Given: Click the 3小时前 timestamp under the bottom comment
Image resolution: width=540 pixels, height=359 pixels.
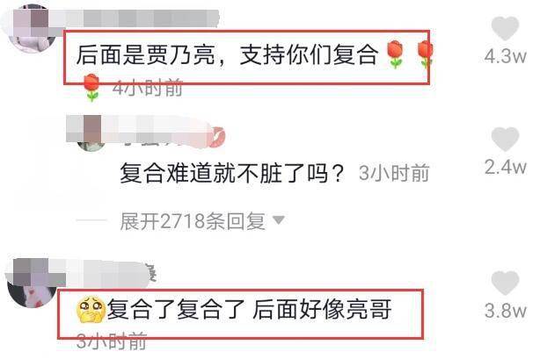Looking at the screenshot, I should [x=112, y=341].
